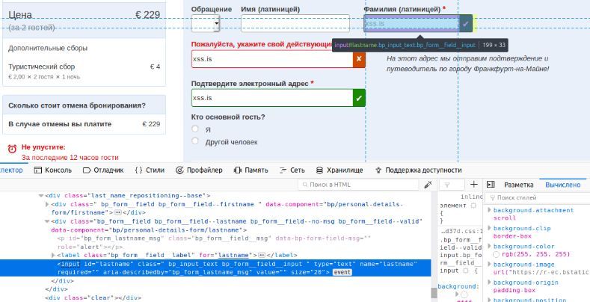This screenshot has height=302, width=590.
Task: Expand background-color computed property
Action: (x=489, y=247)
